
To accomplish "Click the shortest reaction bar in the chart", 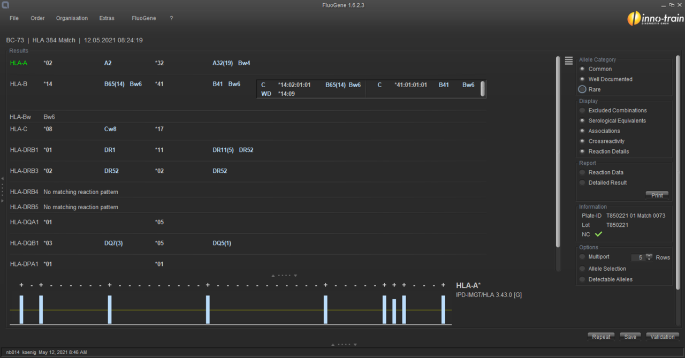I will 394,311.
